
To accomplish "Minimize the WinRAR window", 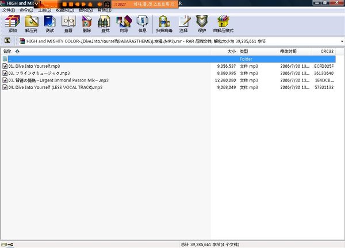I will 317,3.
